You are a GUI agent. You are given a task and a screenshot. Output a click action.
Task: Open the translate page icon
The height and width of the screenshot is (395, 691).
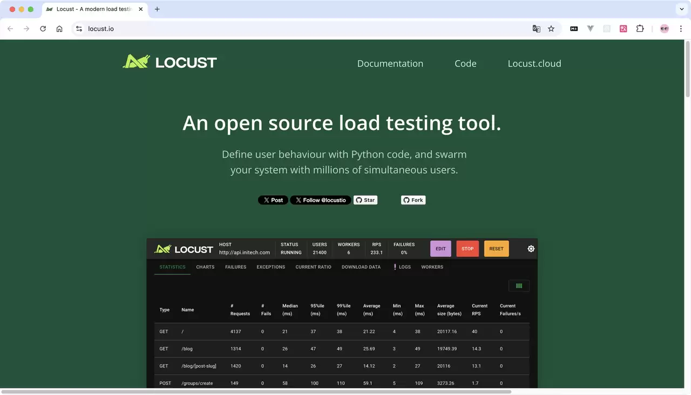(x=536, y=29)
